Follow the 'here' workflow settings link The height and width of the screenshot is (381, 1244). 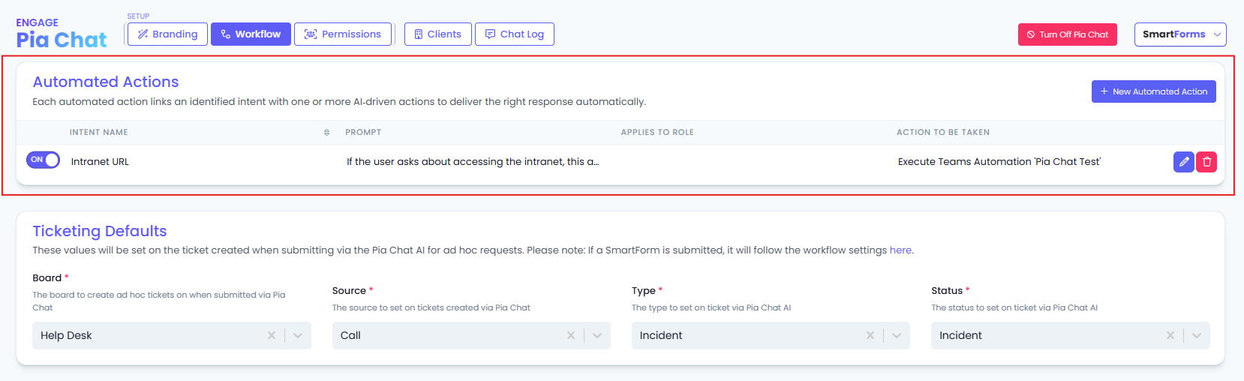tap(900, 250)
